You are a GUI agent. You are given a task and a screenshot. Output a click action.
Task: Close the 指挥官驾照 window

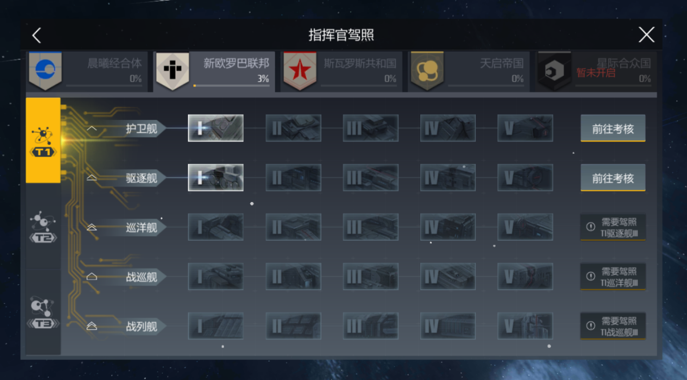pos(647,35)
